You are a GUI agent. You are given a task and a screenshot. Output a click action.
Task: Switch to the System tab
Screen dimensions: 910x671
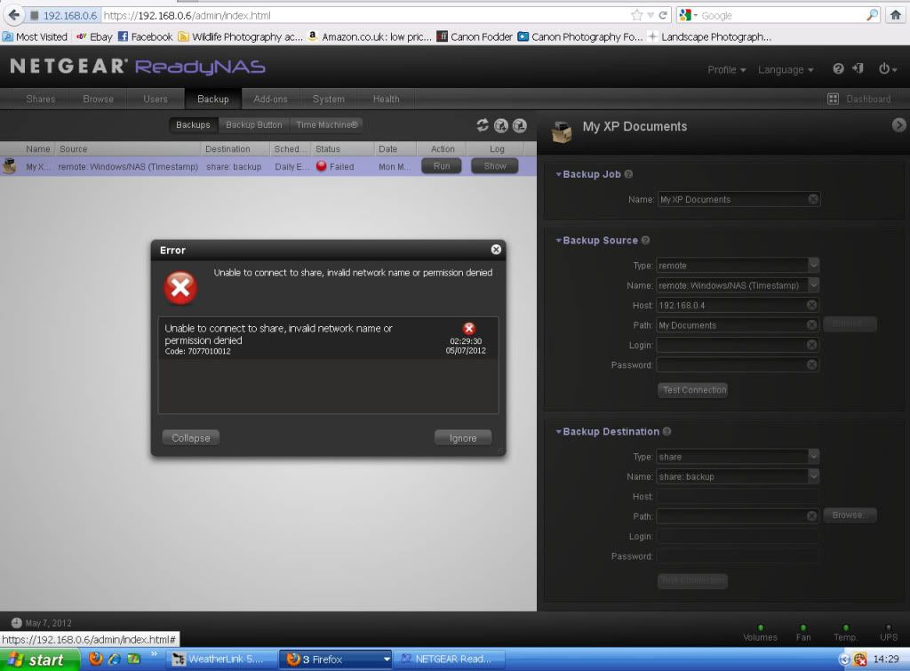(328, 100)
